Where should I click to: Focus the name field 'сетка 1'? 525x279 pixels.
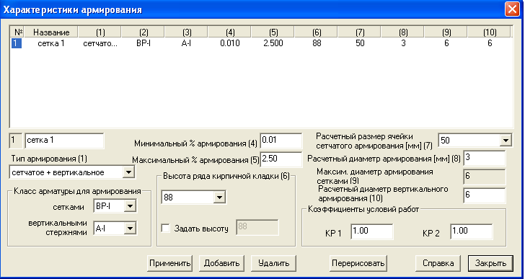tap(64, 141)
